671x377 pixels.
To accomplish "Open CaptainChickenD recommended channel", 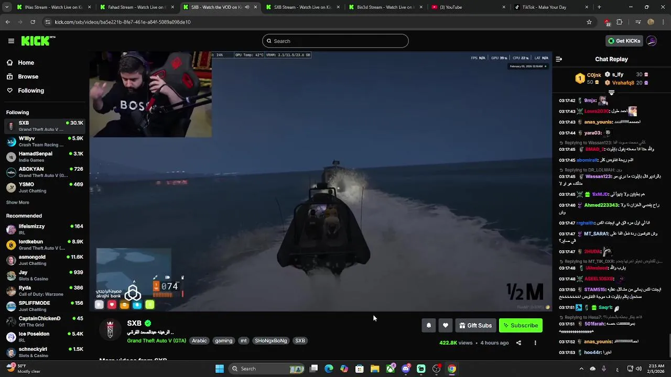I will click(45, 321).
